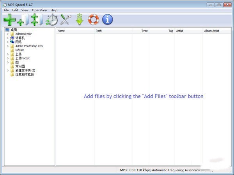The width and height of the screenshot is (234, 175).
Task: Select the 桌面 root tree item
Action: pyautogui.click(x=14, y=30)
